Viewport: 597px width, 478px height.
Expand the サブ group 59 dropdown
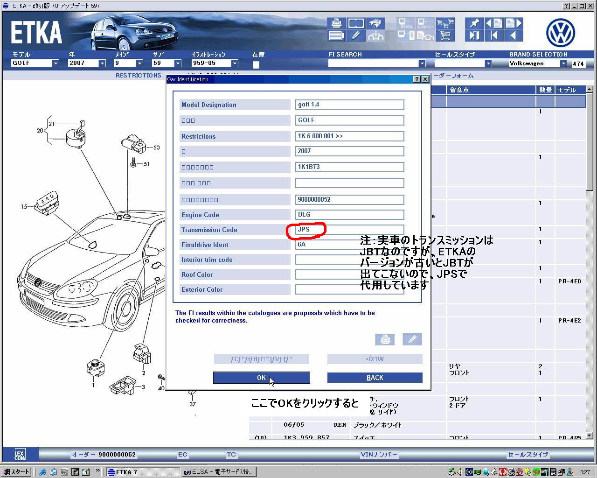click(178, 63)
